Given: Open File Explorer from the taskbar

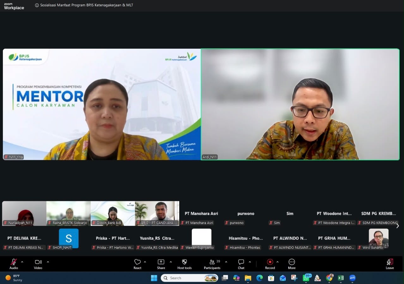Looking at the screenshot, I should 248,278.
